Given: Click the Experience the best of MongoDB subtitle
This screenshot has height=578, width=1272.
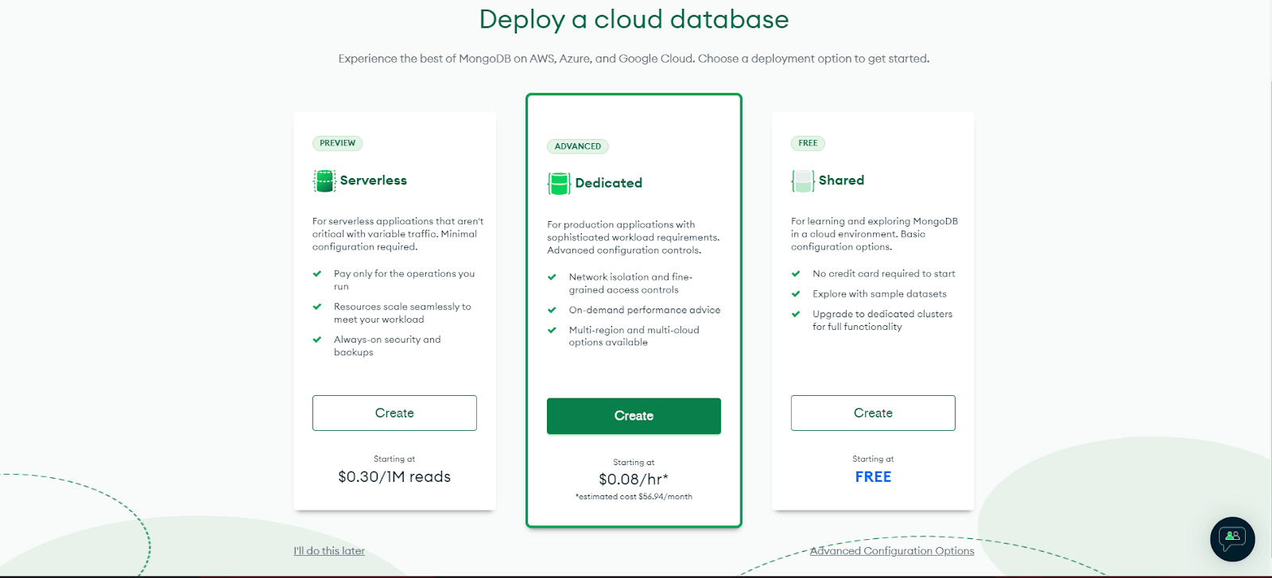Looking at the screenshot, I should (x=634, y=59).
